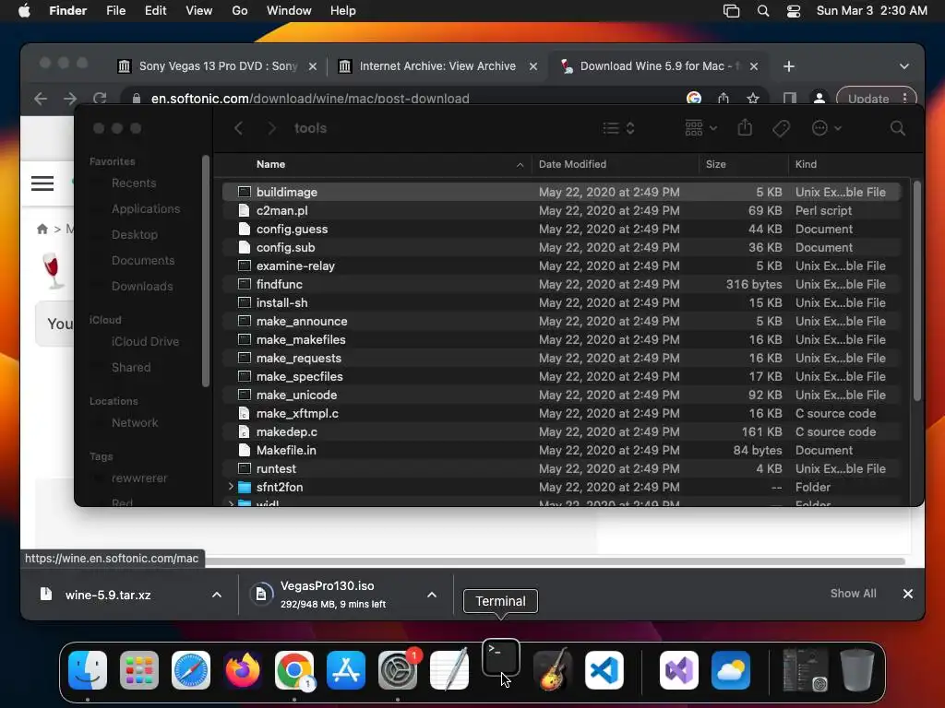945x708 pixels.
Task: Click the Finder Share toolbar icon
Action: [745, 127]
